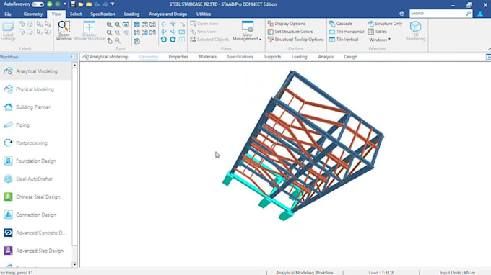The image size is (491, 275).
Task: Open the Analysis page tab
Action: [326, 57]
